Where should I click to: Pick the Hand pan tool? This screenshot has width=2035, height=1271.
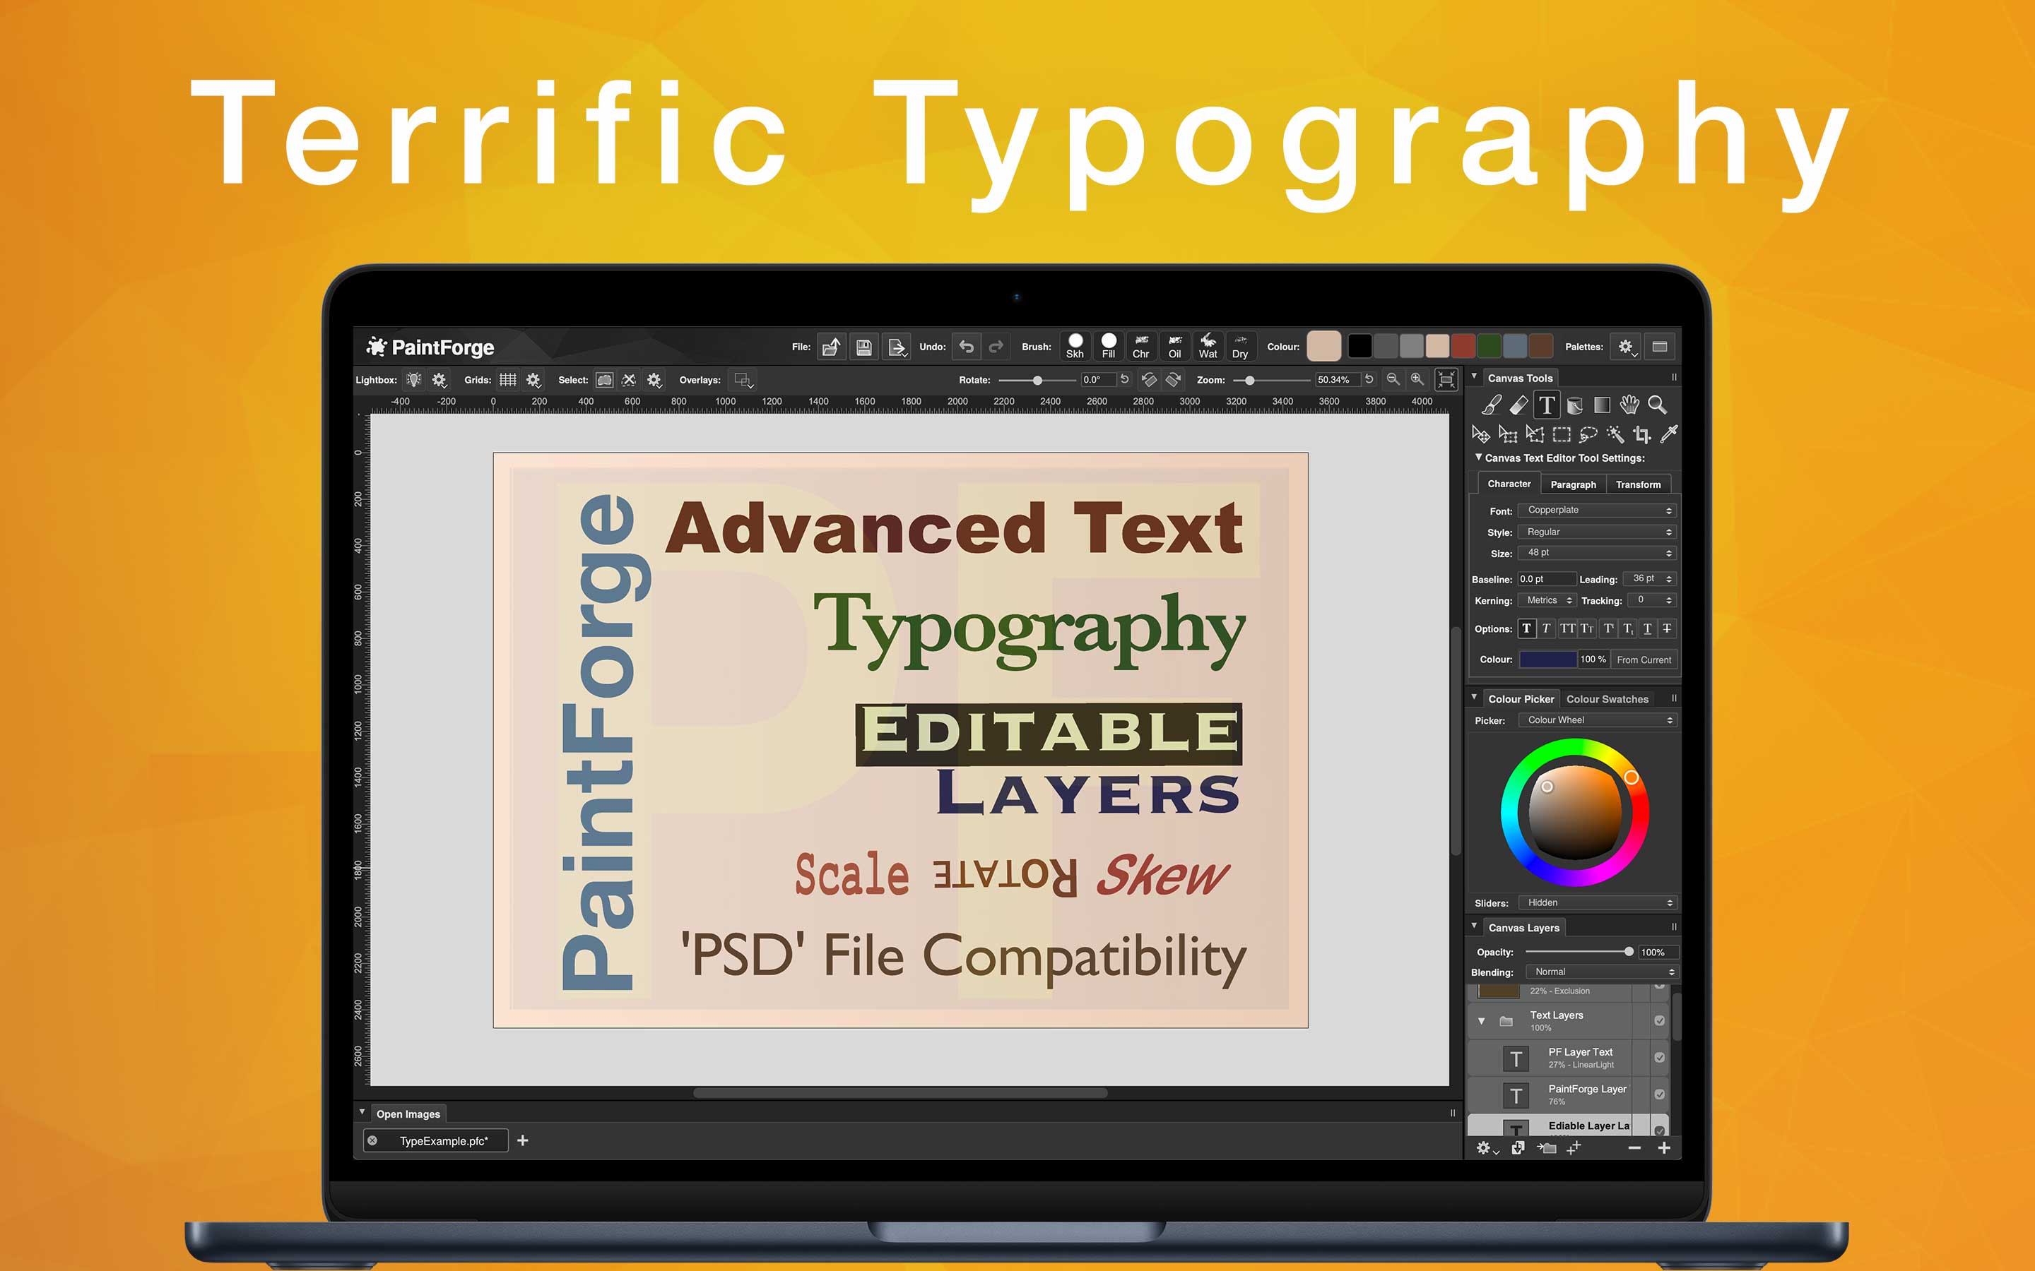pos(1629,405)
